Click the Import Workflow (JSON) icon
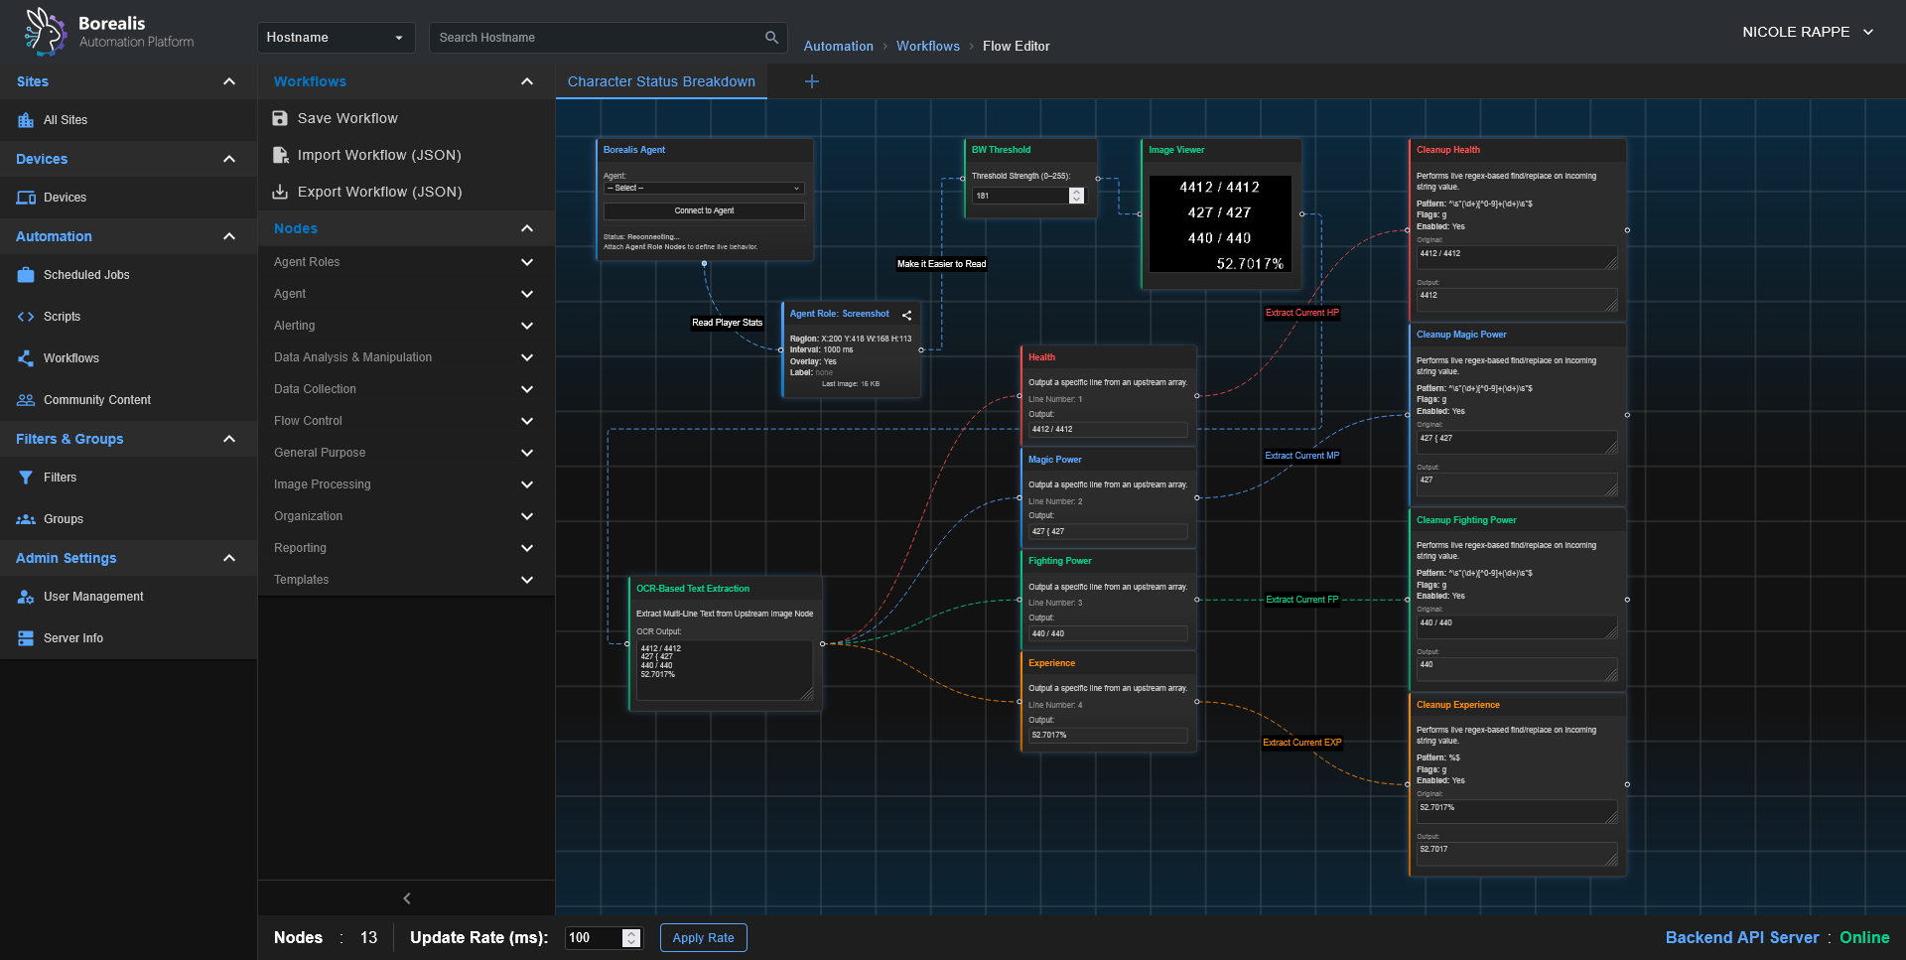Screen dimensions: 1906x960 point(279,155)
